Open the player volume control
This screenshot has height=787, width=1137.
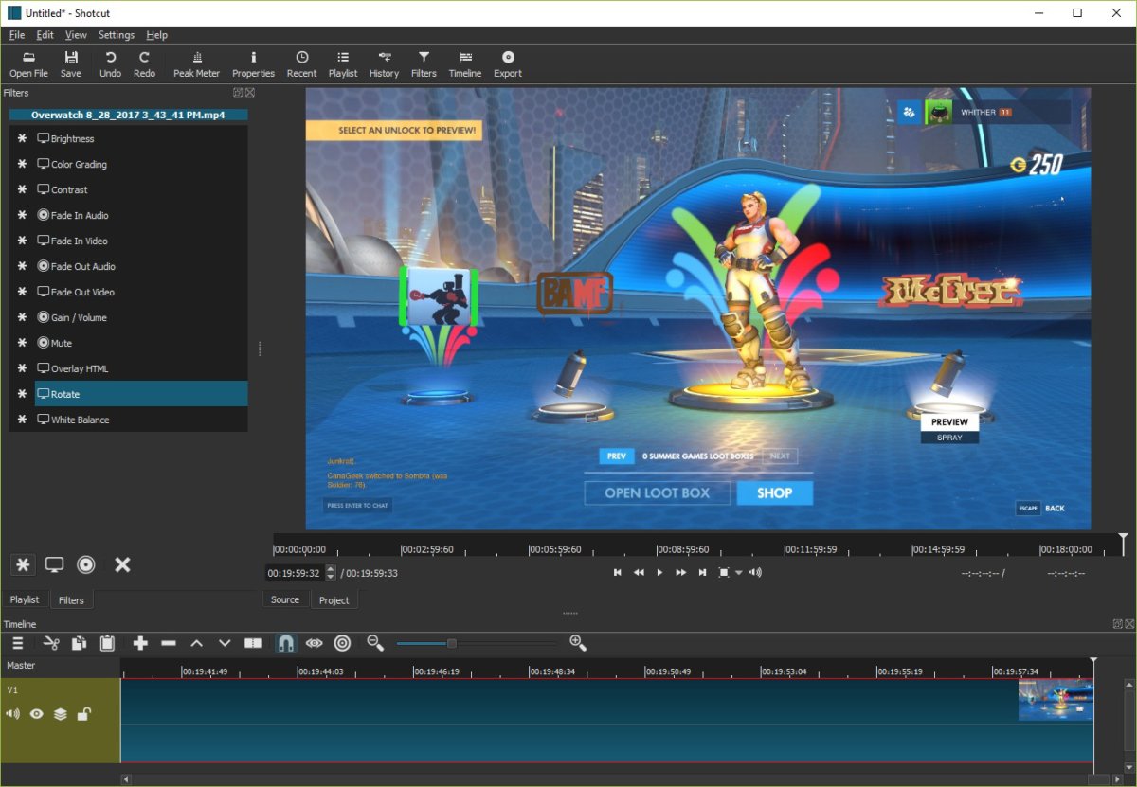755,572
